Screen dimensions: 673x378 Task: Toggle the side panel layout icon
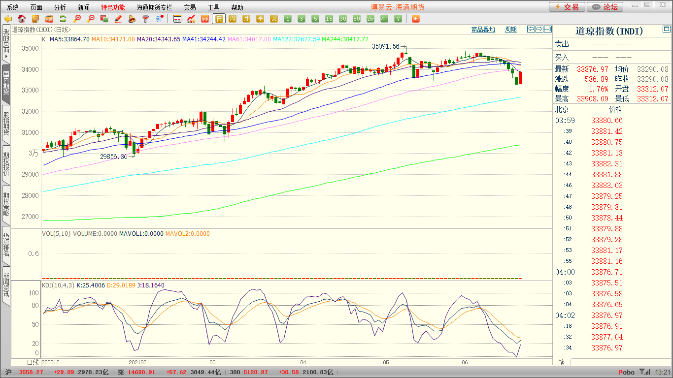[547, 29]
